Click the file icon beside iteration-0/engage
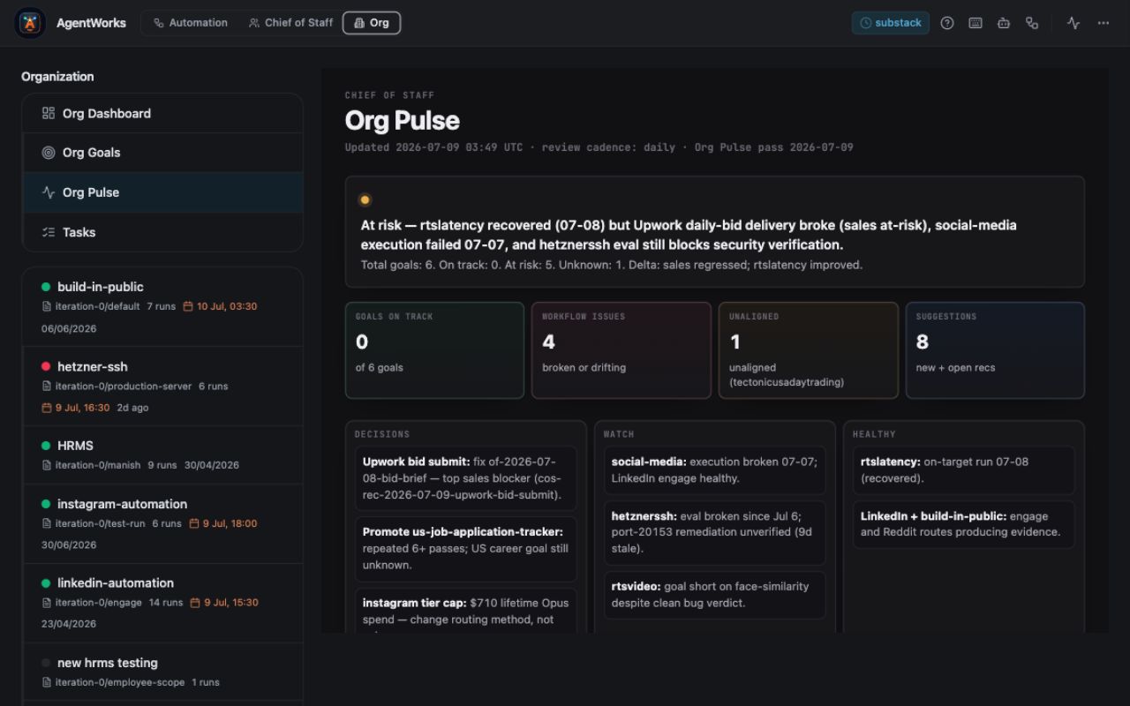This screenshot has height=706, width=1130. [x=47, y=603]
